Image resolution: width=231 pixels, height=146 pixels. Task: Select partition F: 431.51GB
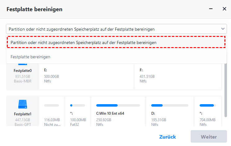click(x=178, y=76)
